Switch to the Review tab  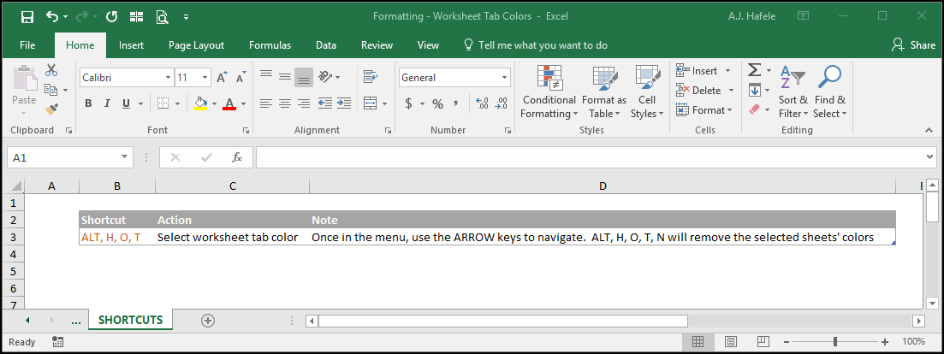click(x=377, y=45)
